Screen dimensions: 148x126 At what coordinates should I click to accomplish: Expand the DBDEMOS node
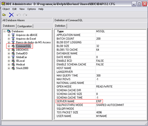[9, 50]
